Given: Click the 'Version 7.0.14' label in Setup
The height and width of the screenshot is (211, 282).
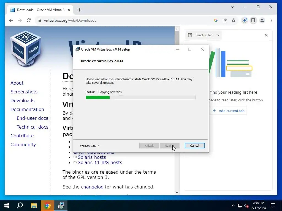Looking at the screenshot, I should point(90,146).
